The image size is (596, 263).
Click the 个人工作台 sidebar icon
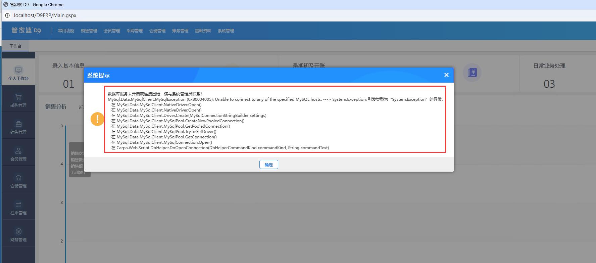(18, 70)
